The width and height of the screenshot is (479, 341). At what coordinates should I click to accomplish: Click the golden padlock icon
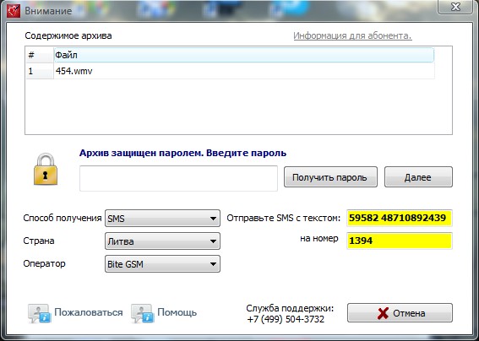pyautogui.click(x=46, y=169)
